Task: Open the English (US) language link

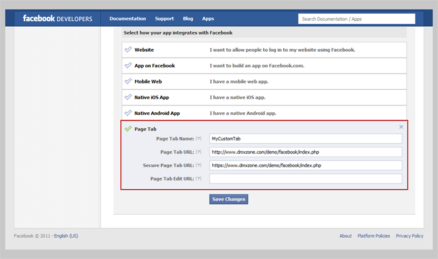Action: click(x=66, y=236)
